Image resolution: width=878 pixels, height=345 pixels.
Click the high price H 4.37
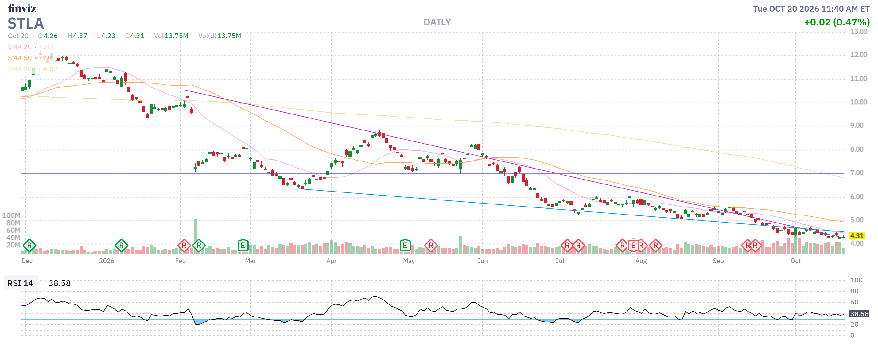77,36
